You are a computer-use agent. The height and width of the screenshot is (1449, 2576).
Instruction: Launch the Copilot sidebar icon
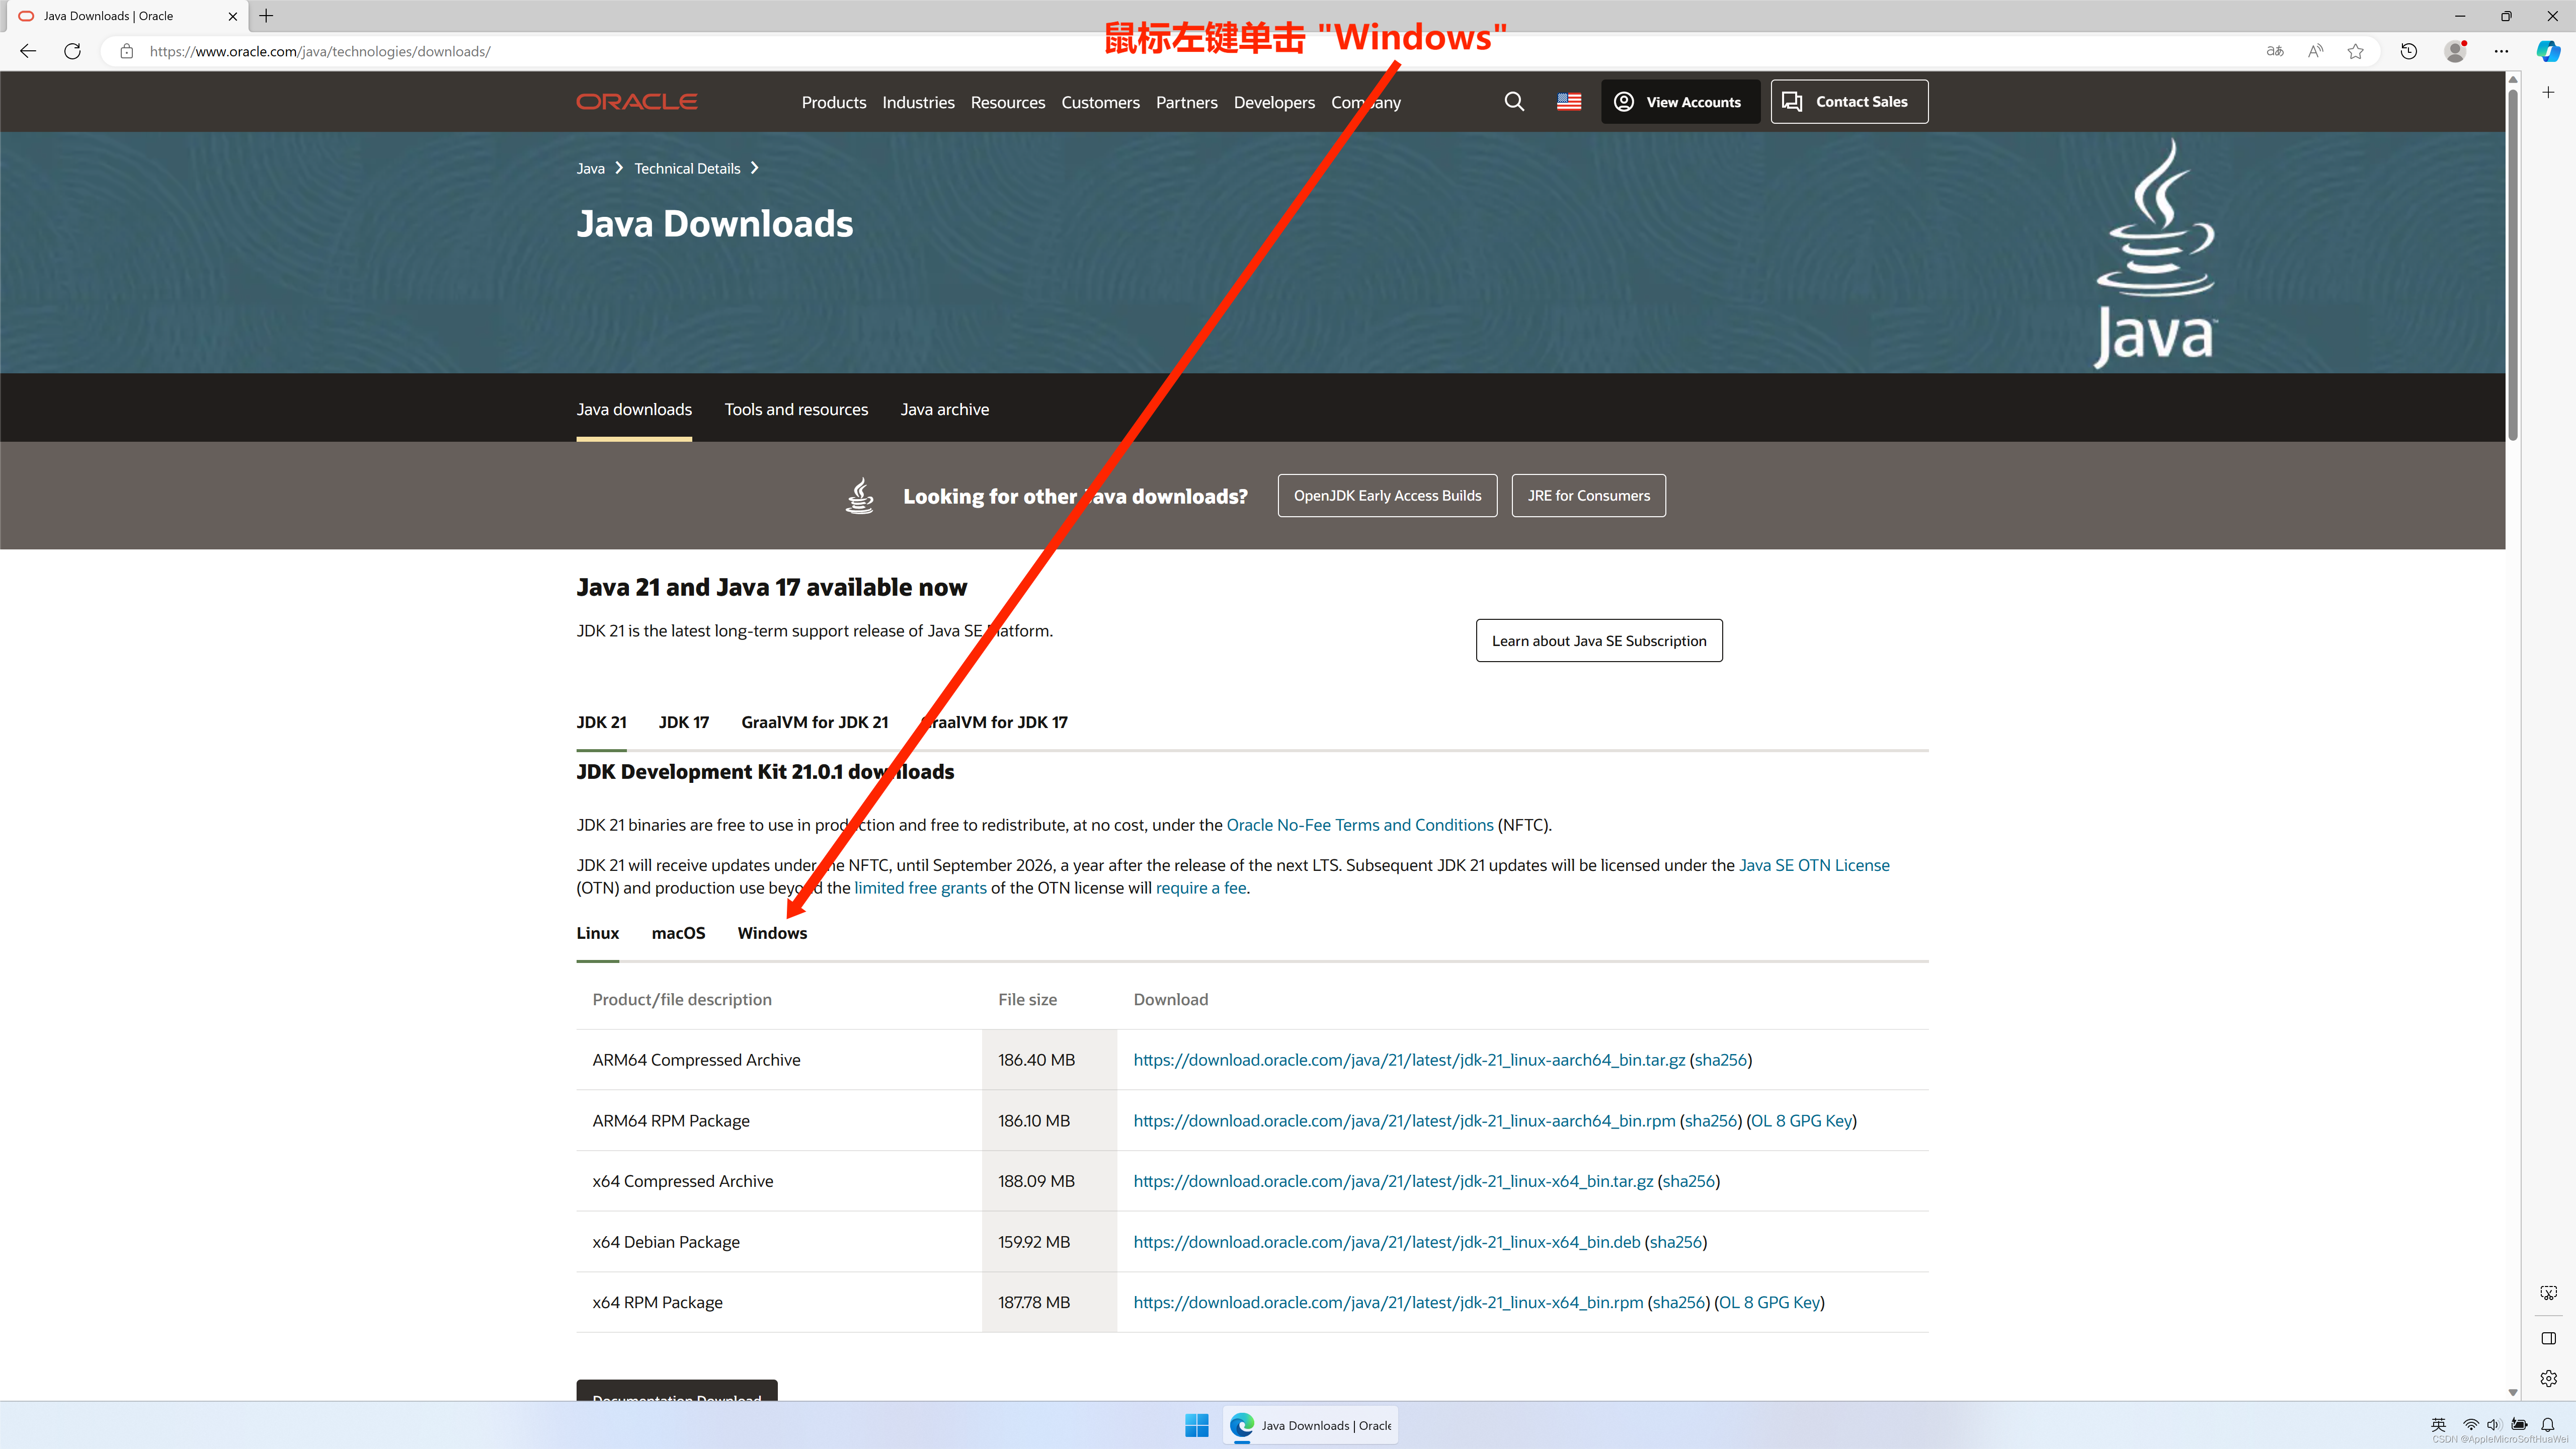[x=2548, y=51]
